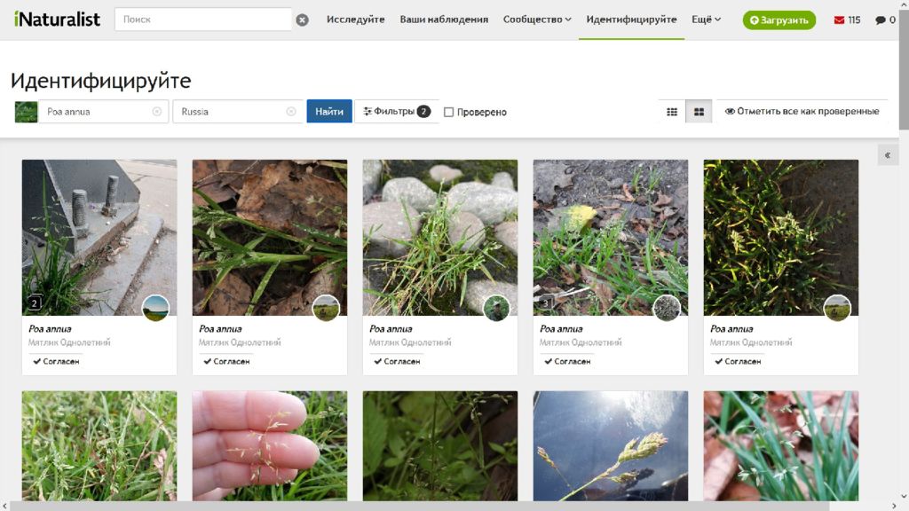This screenshot has height=511, width=909.
Task: Open Poa annua link on the dry leaves card
Action: coord(220,328)
